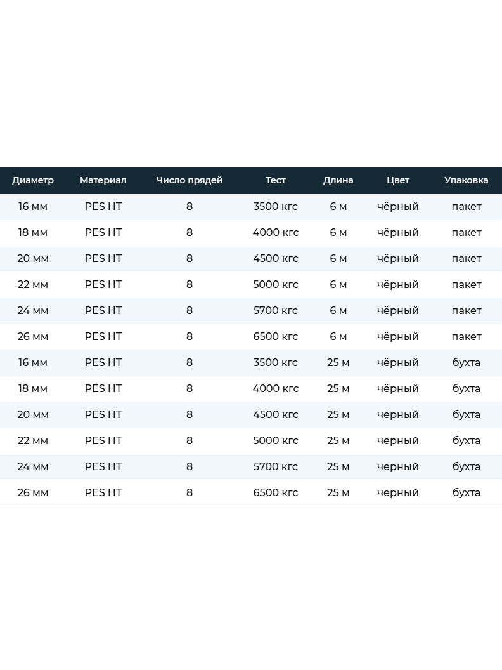
Task: Click the Материал column header
Action: 103,180
